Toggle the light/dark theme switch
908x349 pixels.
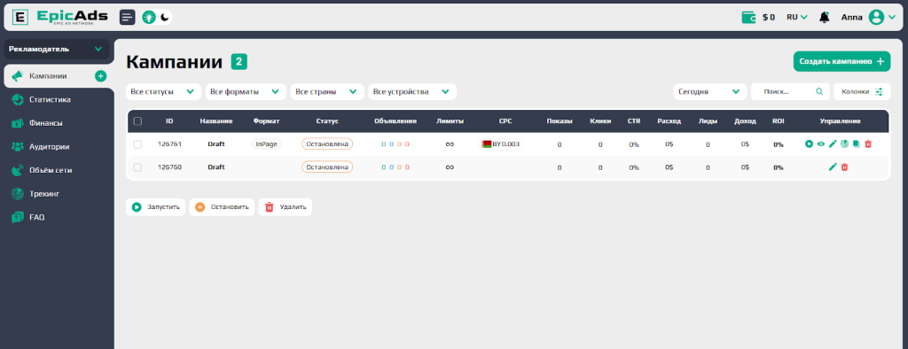tap(157, 18)
